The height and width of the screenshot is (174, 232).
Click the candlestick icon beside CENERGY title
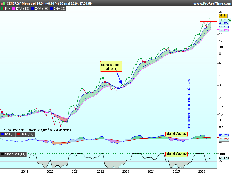(3, 3)
